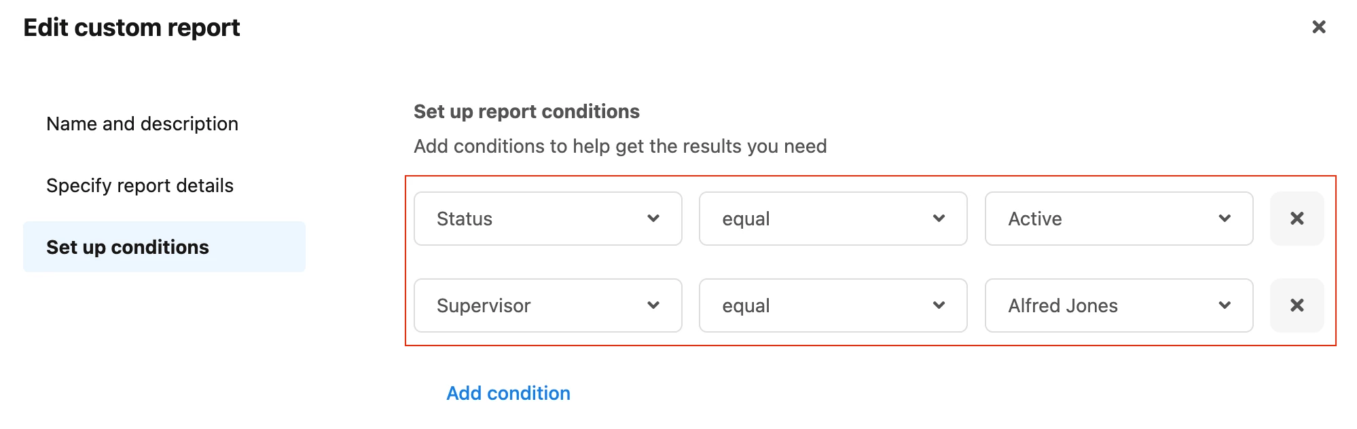The height and width of the screenshot is (429, 1357).
Task: Go to the Name and description step
Action: (142, 124)
